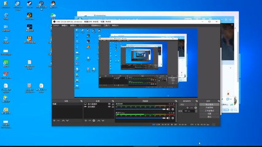Add a new source with plus icon
This screenshot has width=262, height=147.
click(x=86, y=120)
